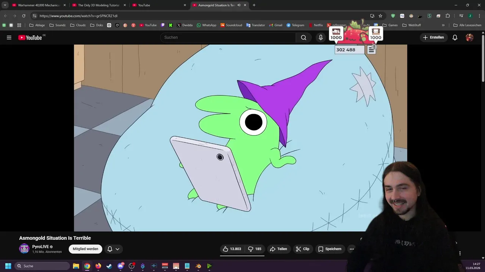This screenshot has height=272, width=485.
Task: Open Netflix bookmark
Action: coord(316,25)
